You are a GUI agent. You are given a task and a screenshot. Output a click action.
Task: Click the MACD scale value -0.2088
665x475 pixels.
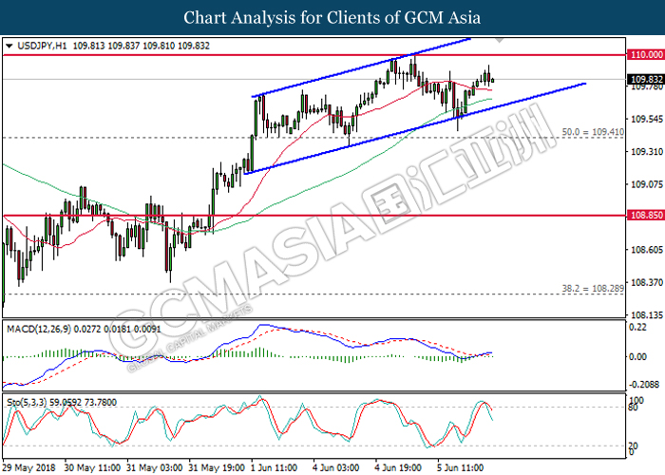[644, 384]
